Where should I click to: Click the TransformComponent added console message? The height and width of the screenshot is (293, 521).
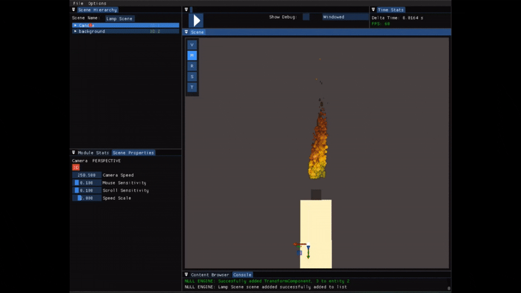(x=267, y=281)
